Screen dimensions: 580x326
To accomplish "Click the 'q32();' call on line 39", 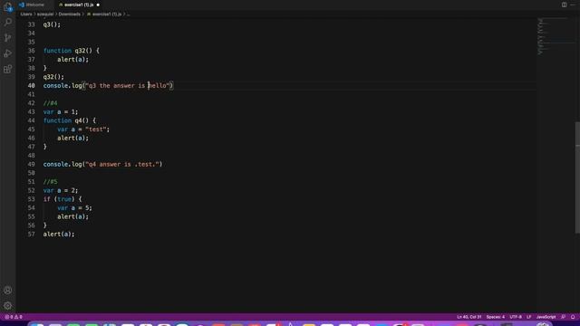I will (53, 77).
